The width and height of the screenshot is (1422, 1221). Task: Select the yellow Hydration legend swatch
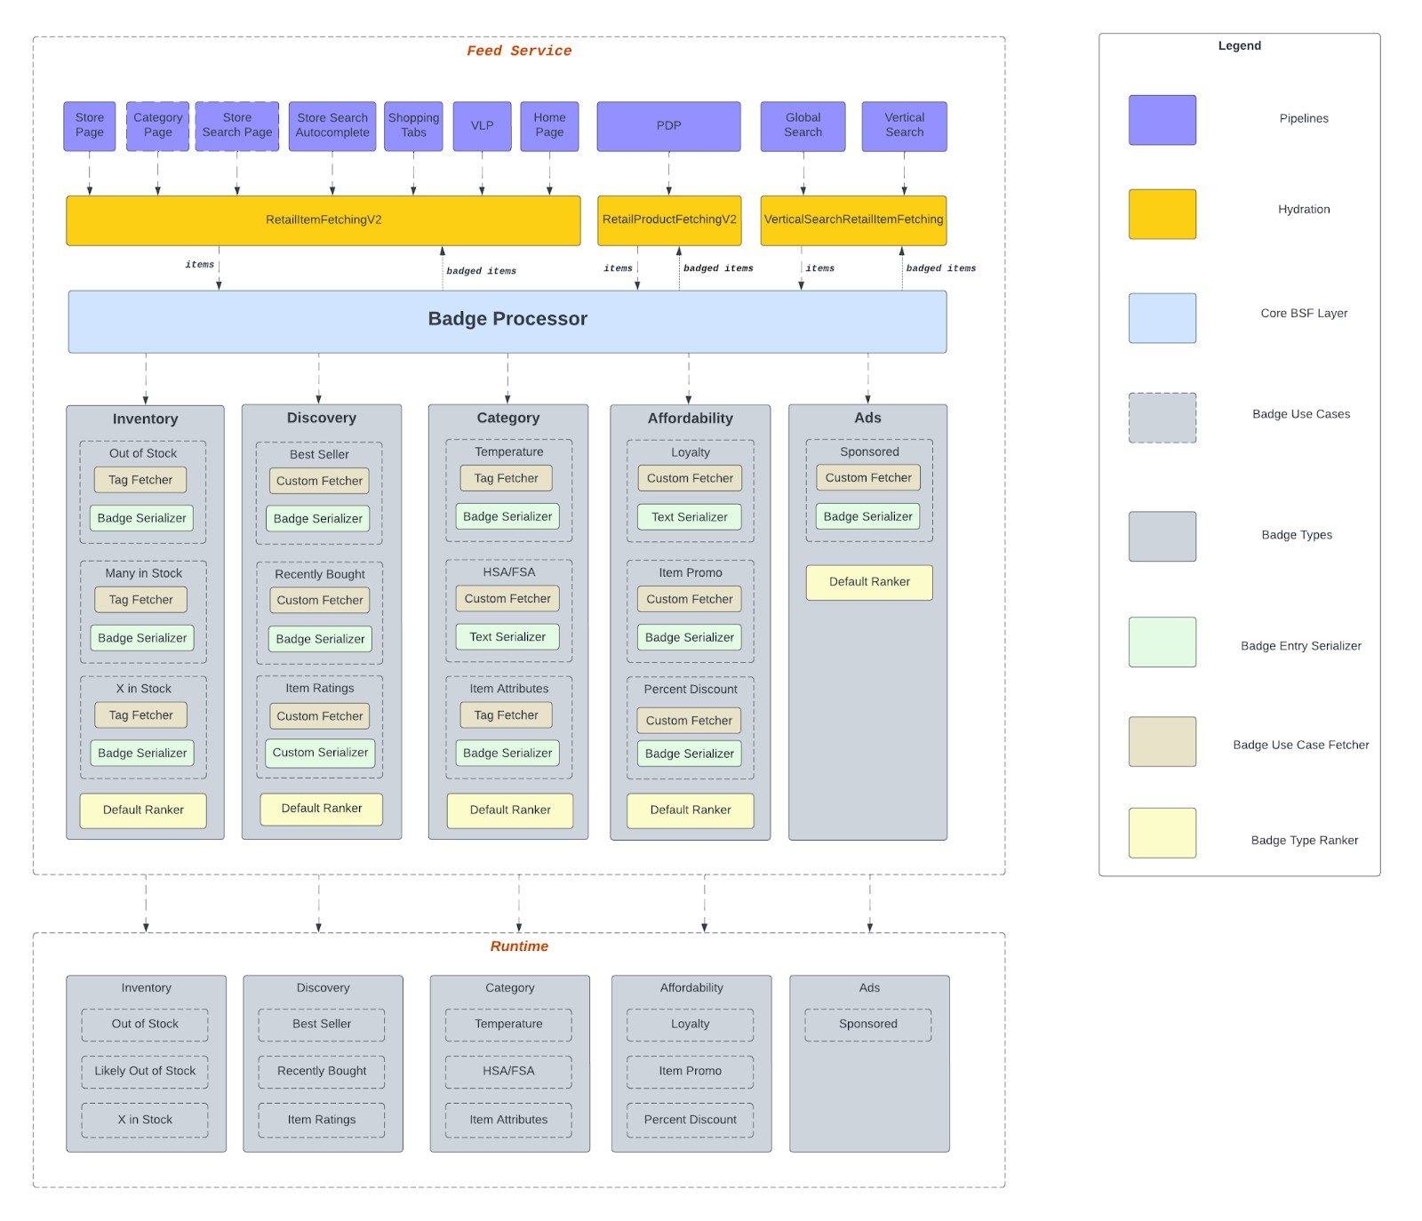pos(1162,214)
